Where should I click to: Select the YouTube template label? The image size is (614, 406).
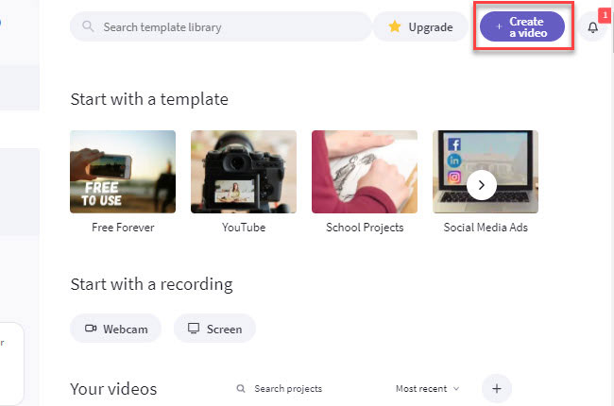click(244, 228)
